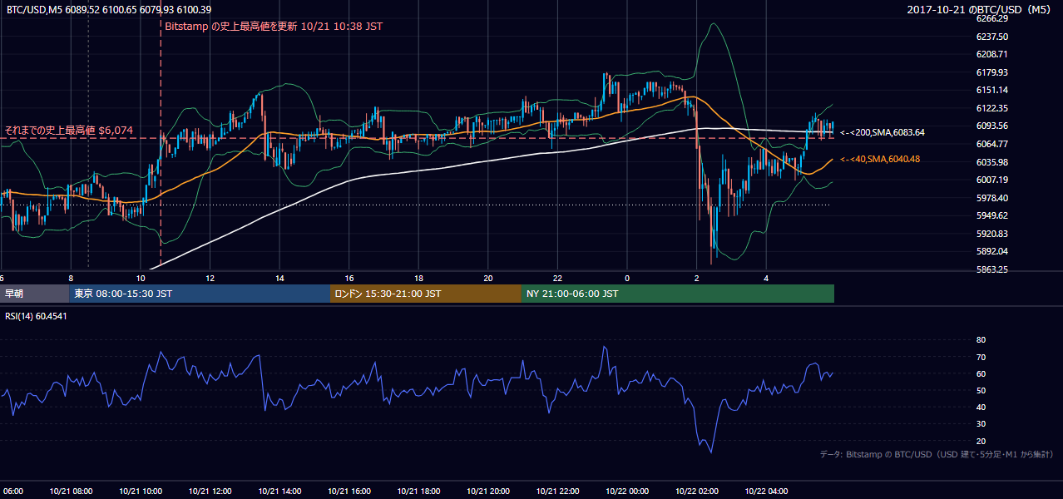Select price axis value 6151.14
Image resolution: width=1063 pixels, height=499 pixels.
992,90
